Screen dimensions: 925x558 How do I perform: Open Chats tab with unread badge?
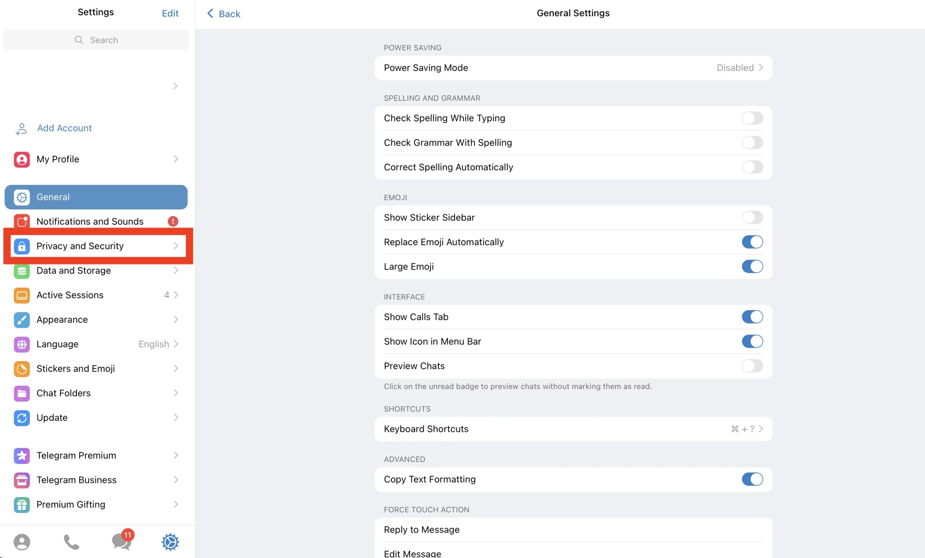click(x=122, y=541)
